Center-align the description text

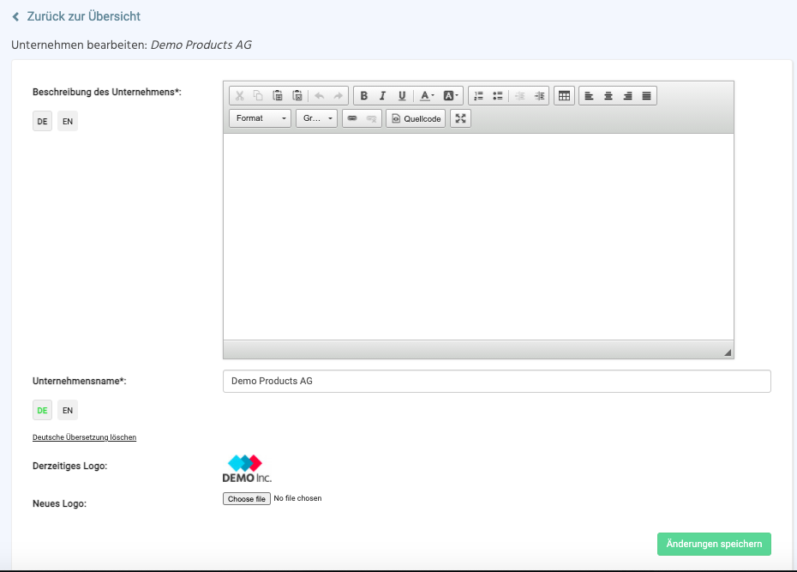(608, 96)
